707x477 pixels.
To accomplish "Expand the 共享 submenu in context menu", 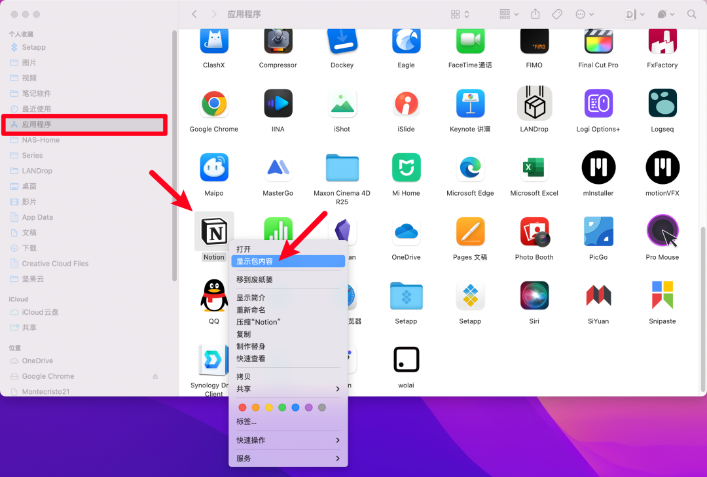I will pos(337,389).
